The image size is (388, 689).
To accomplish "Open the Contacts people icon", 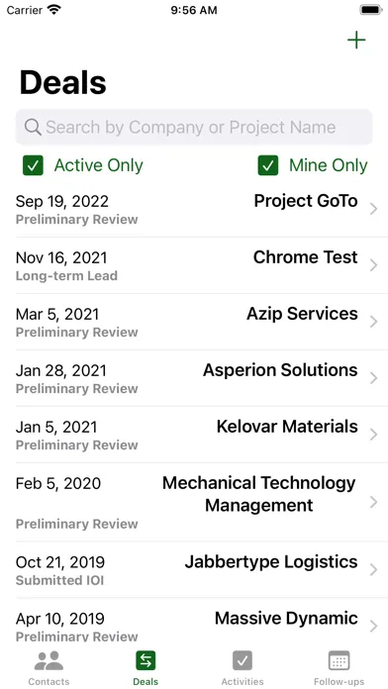I will point(48,660).
